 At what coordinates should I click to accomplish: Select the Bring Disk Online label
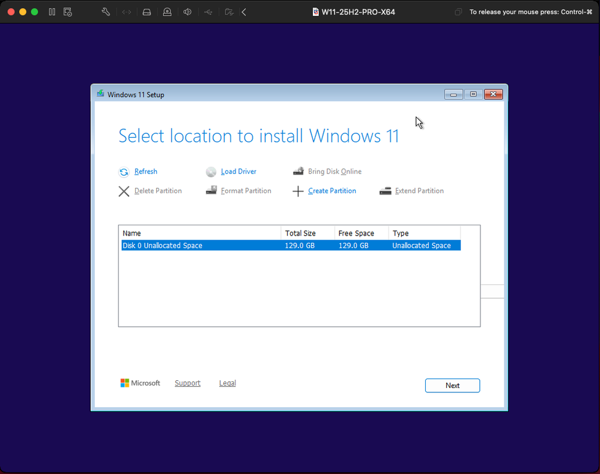335,172
